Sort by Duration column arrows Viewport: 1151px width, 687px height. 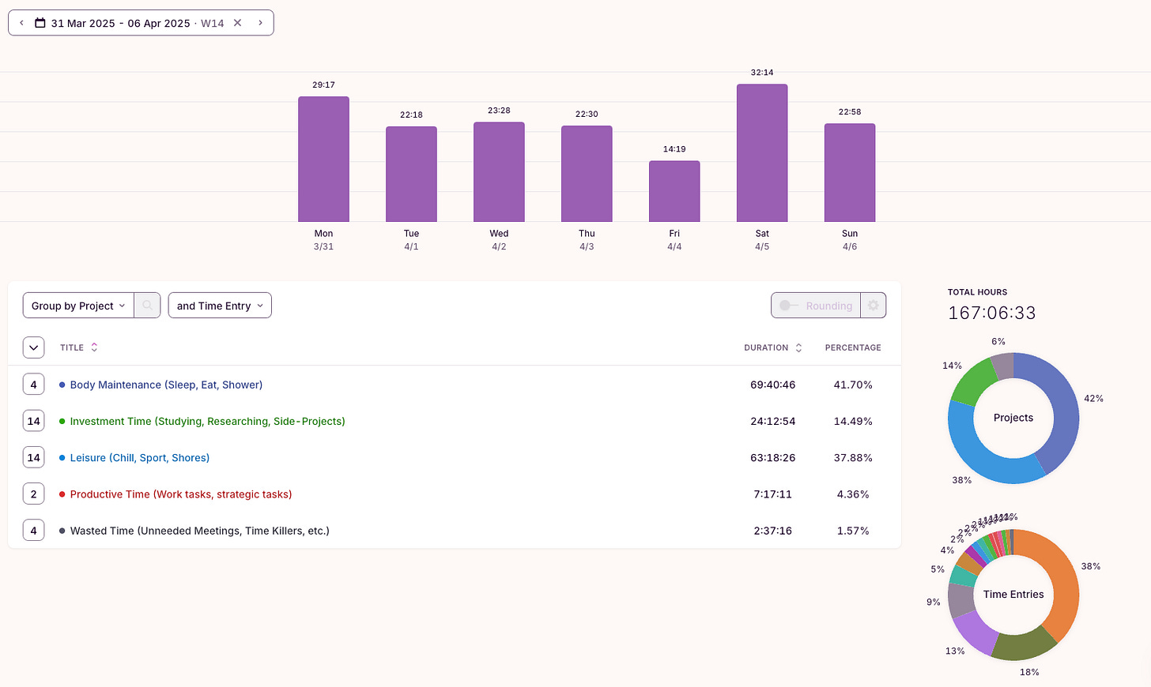798,347
